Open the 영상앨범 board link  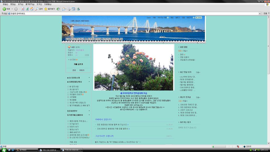coord(73,100)
